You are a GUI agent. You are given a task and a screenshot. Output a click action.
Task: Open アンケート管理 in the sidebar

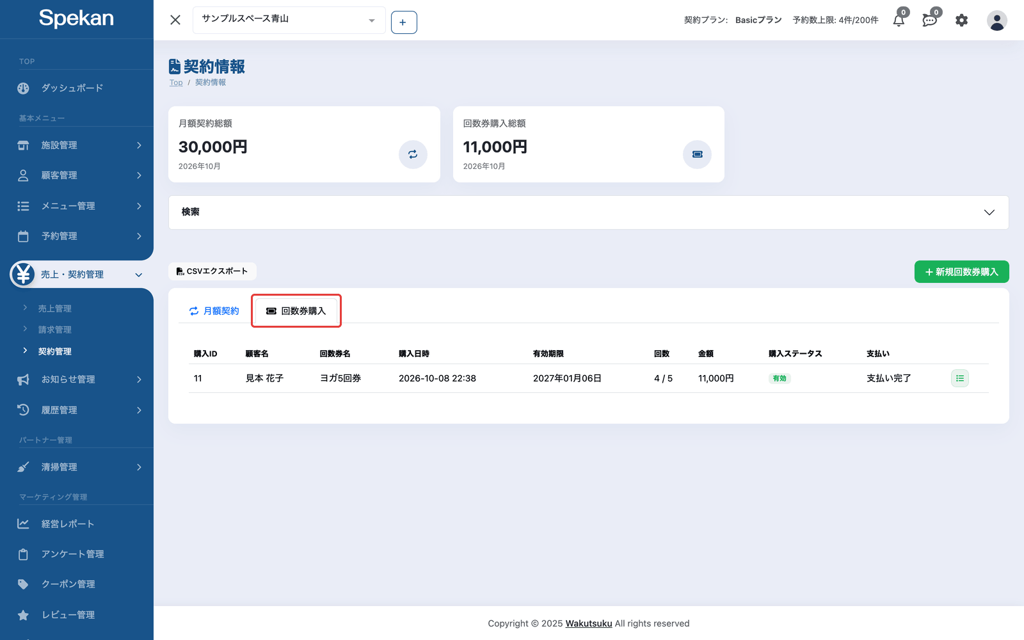[x=73, y=554]
